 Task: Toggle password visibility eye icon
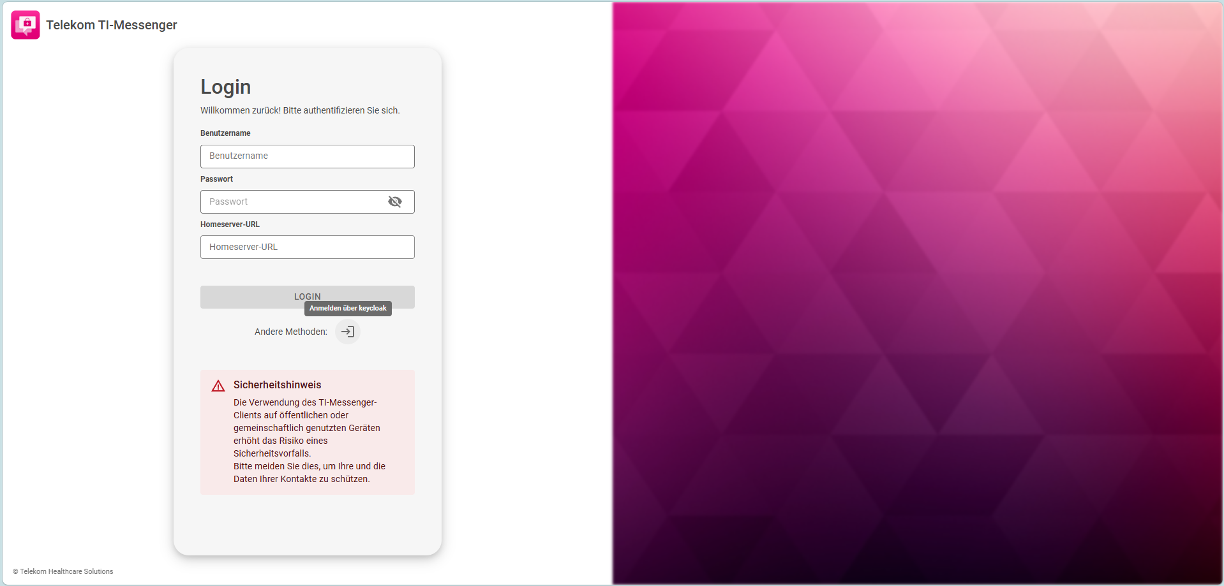coord(395,201)
